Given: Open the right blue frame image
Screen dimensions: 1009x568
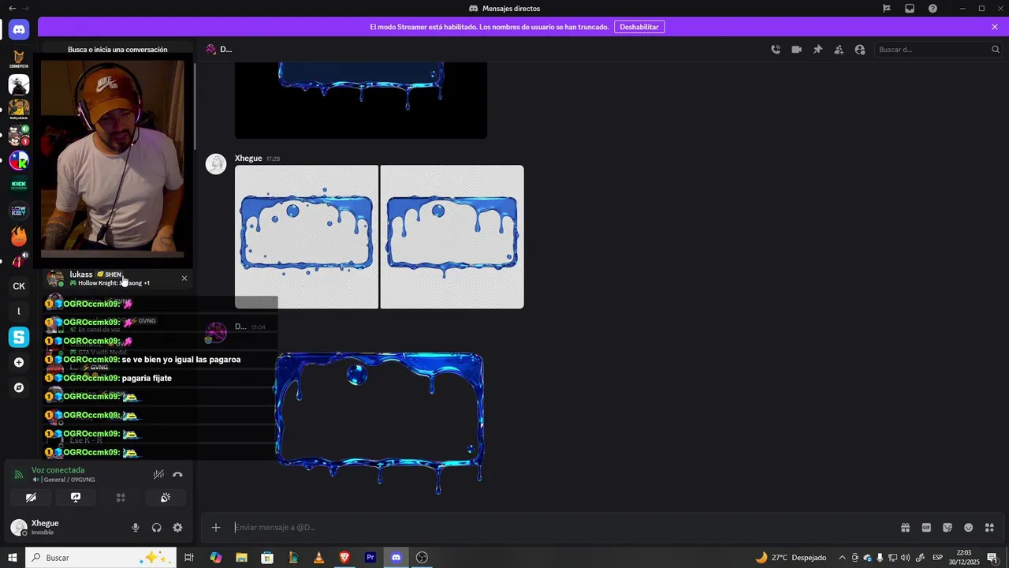Looking at the screenshot, I should (x=452, y=237).
